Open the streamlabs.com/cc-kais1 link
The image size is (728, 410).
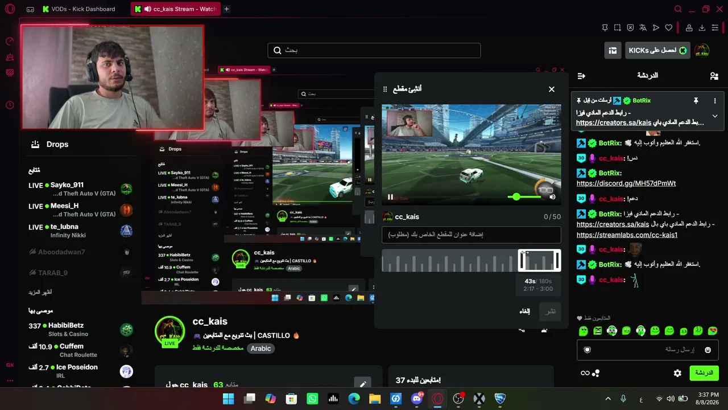[x=627, y=235]
